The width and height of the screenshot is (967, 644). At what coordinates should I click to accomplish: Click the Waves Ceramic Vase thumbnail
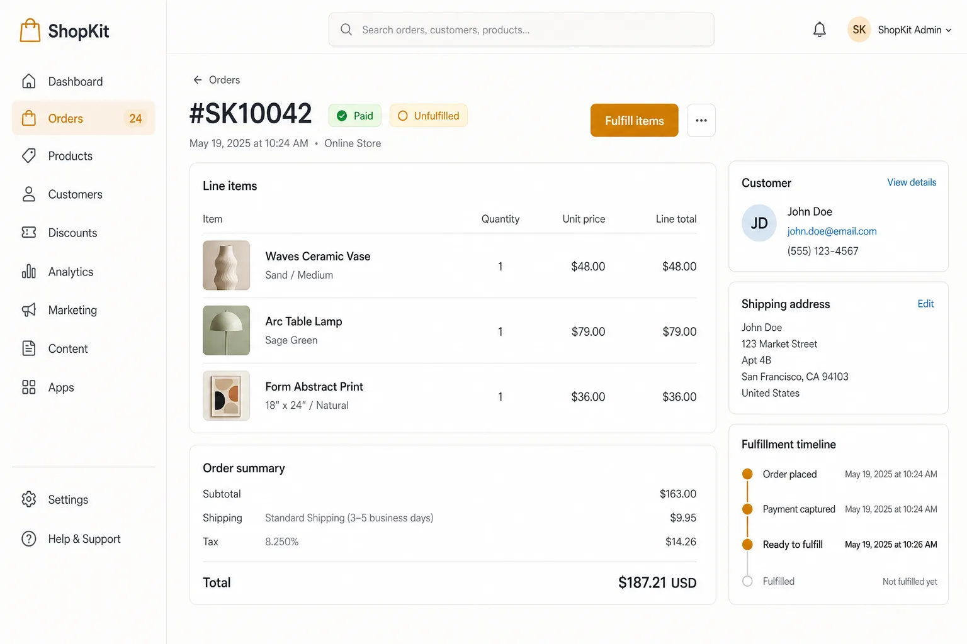coord(227,265)
